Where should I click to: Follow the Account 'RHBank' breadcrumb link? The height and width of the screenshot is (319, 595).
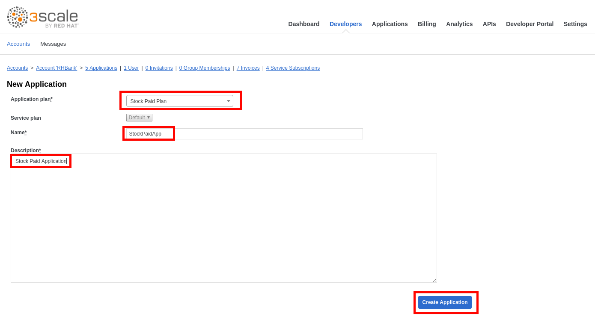(x=57, y=68)
